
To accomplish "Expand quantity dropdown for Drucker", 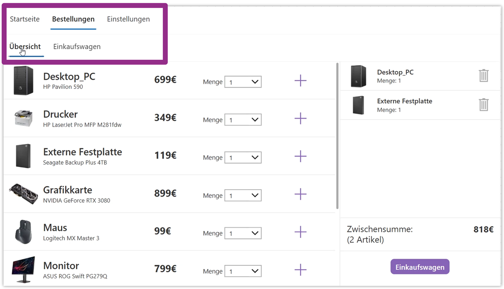I will click(x=243, y=120).
